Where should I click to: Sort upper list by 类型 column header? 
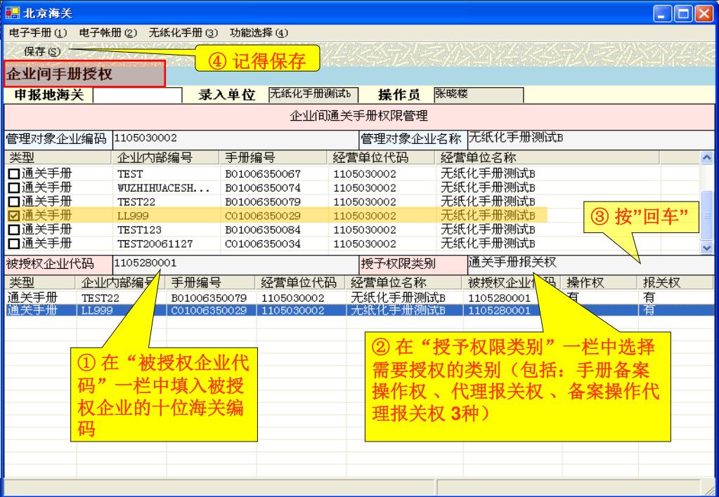[x=58, y=157]
